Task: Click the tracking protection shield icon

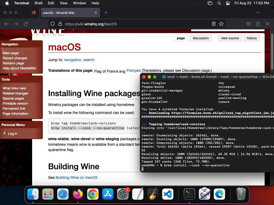Action: coord(53,24)
